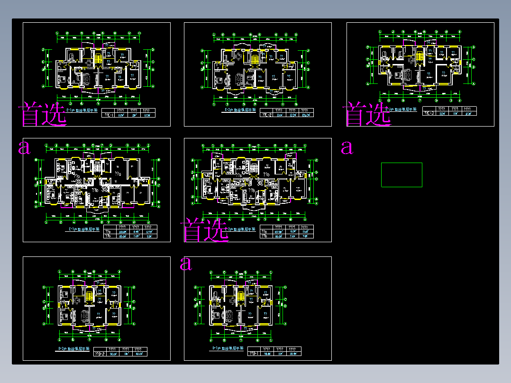Click the ??D-2 cell in the area table

100,354
